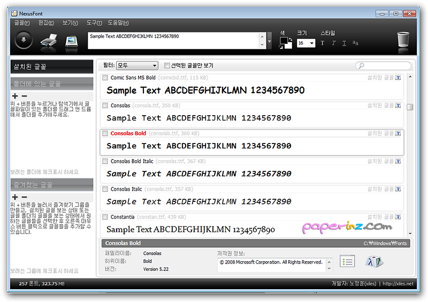Select the Consolas Bold Italic sample preview
The height and width of the screenshot is (302, 428).
pyautogui.click(x=198, y=174)
